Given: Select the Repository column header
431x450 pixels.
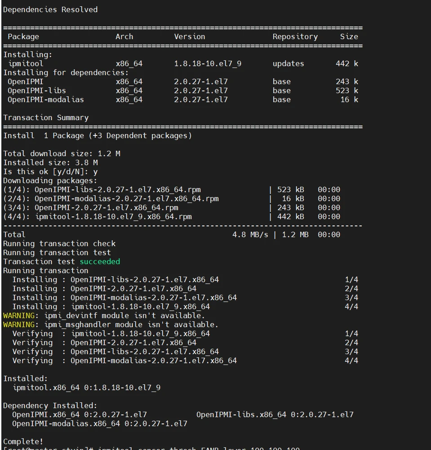Looking at the screenshot, I should click(x=295, y=36).
